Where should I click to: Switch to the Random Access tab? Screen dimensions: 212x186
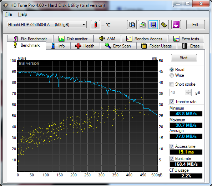145,39
